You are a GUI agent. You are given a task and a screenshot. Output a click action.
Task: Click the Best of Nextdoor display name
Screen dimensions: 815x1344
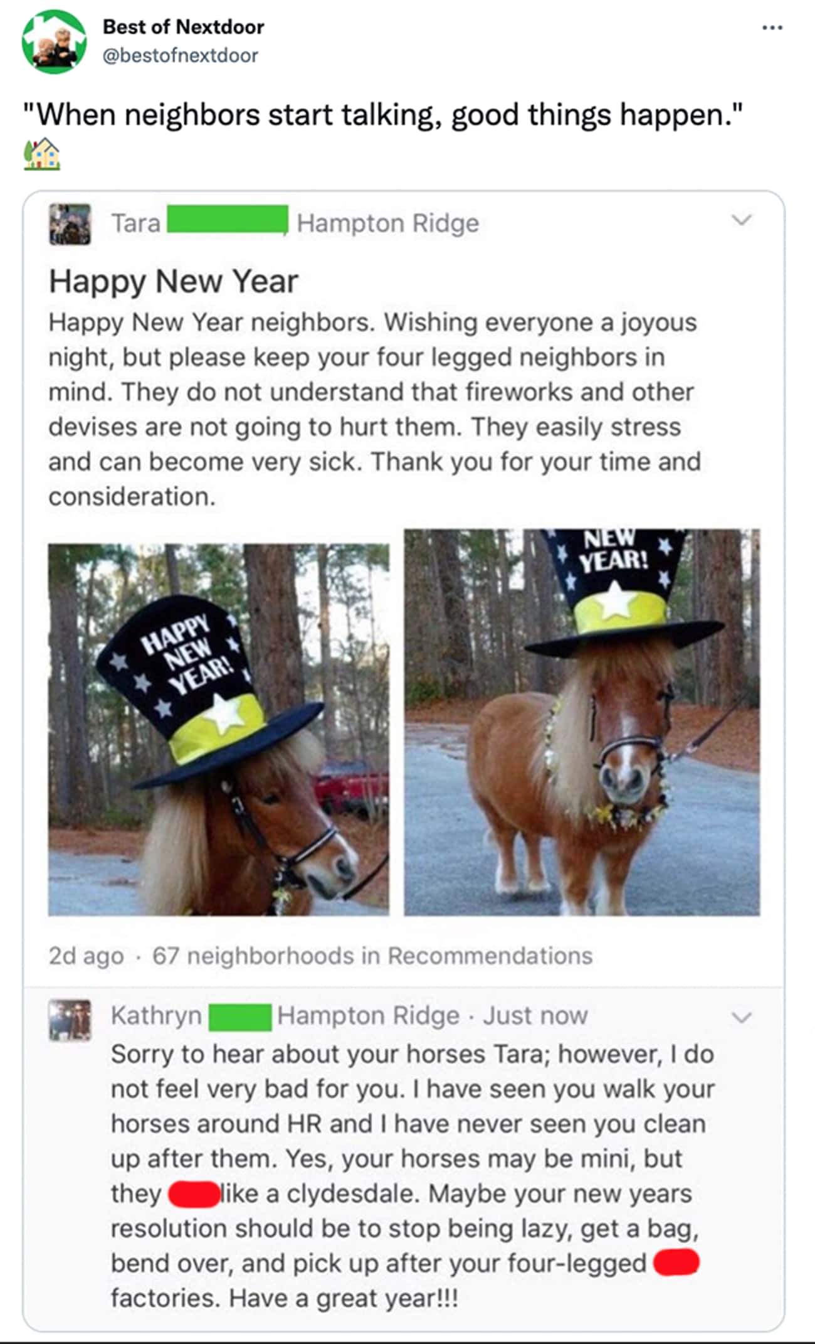tap(183, 27)
